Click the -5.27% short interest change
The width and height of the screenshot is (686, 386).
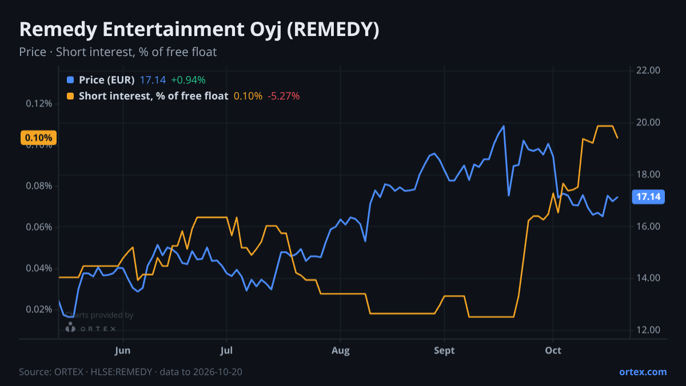284,96
